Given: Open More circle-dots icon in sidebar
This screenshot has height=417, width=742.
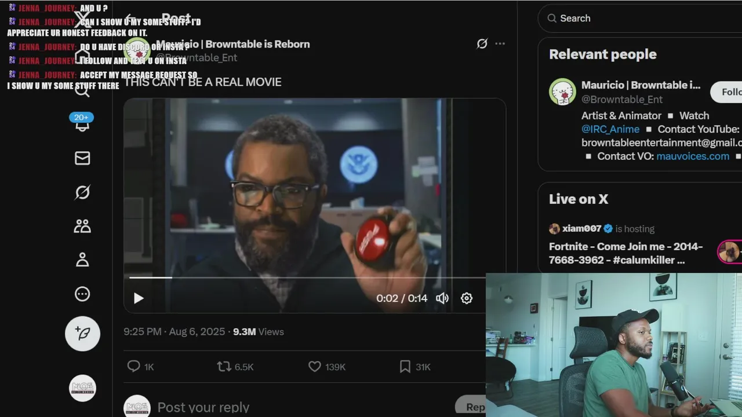Looking at the screenshot, I should point(82,294).
